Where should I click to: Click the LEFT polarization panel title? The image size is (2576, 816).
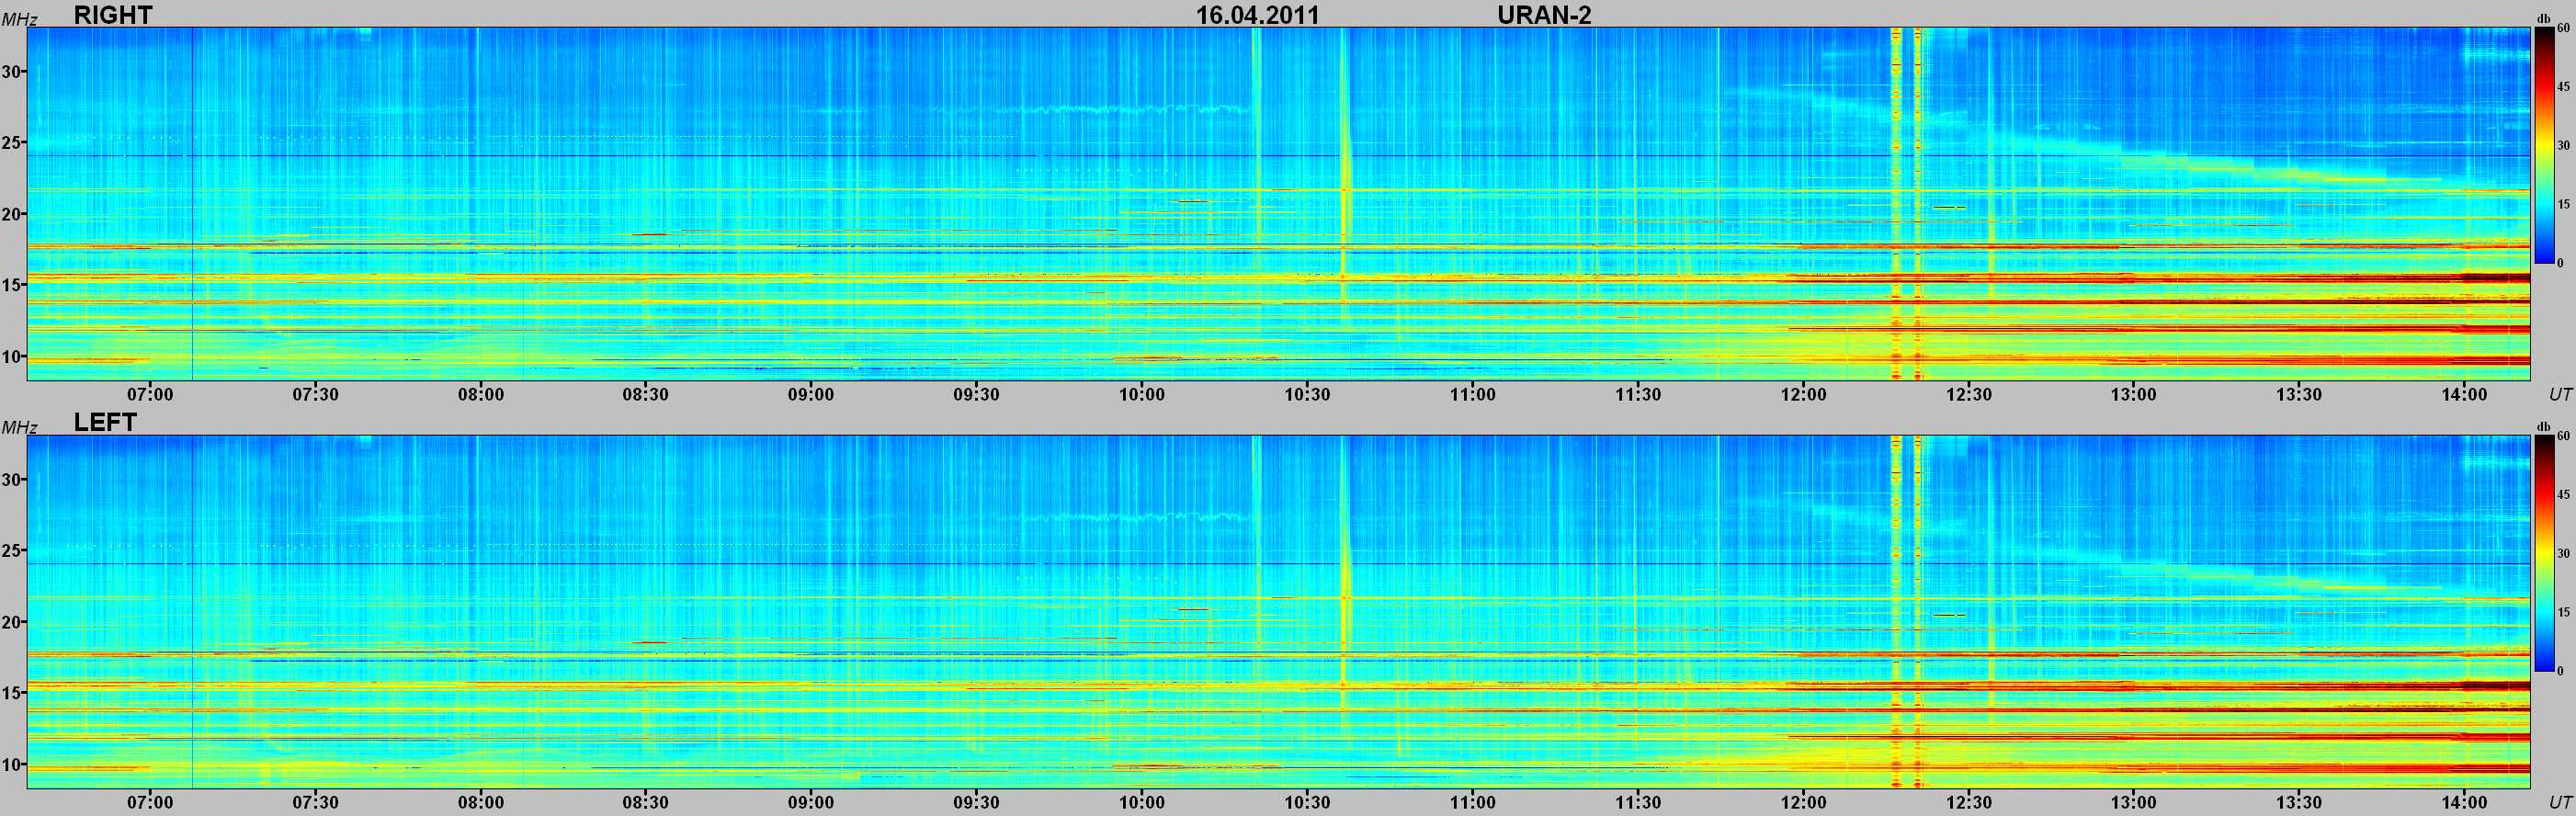click(105, 422)
